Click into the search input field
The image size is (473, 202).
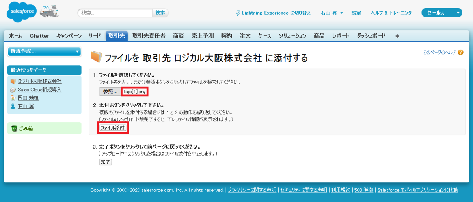[115, 13]
